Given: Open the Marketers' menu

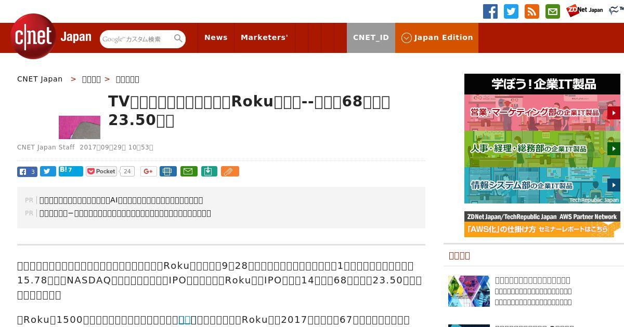Looking at the screenshot, I should (x=264, y=37).
